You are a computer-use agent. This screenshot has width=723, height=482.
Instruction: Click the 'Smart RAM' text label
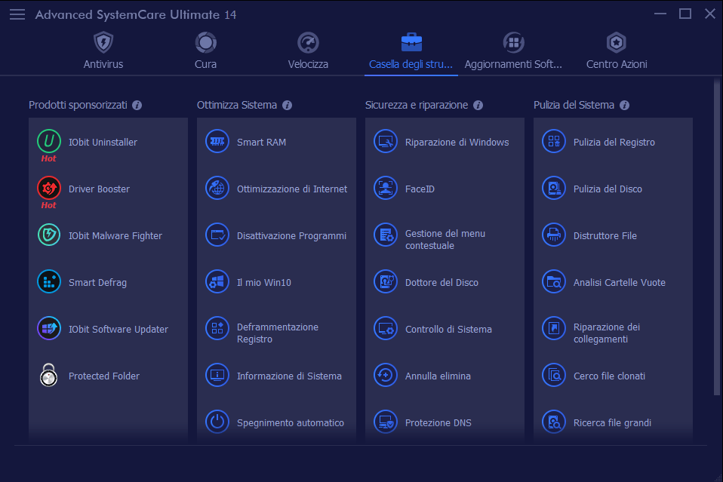pos(261,143)
